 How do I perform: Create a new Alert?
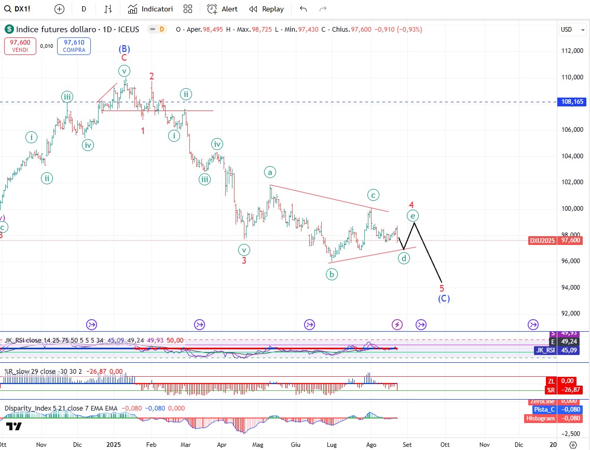222,9
